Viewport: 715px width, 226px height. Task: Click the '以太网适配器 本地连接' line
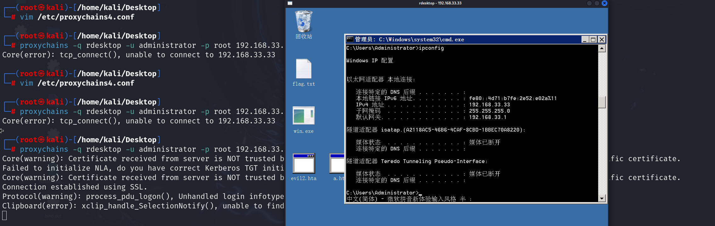tap(381, 79)
